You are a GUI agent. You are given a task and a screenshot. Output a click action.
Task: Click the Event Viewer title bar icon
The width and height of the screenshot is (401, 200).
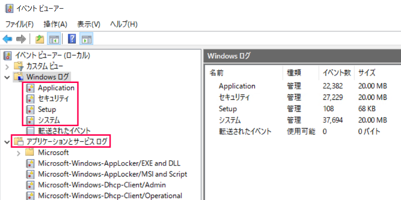pos(9,9)
